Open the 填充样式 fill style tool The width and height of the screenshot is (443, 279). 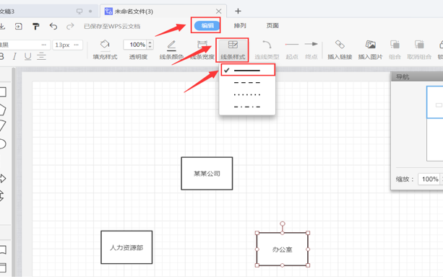105,50
